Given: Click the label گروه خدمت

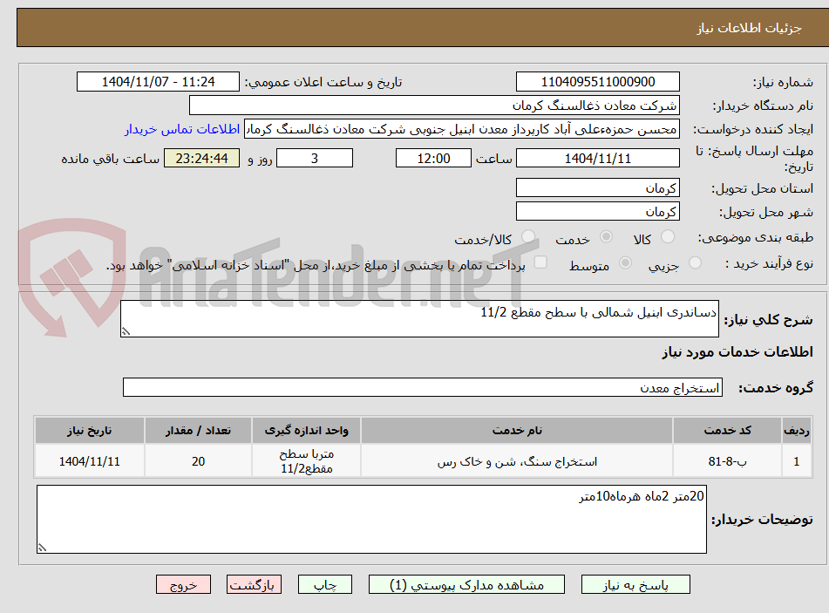Looking at the screenshot, I should point(776,388).
